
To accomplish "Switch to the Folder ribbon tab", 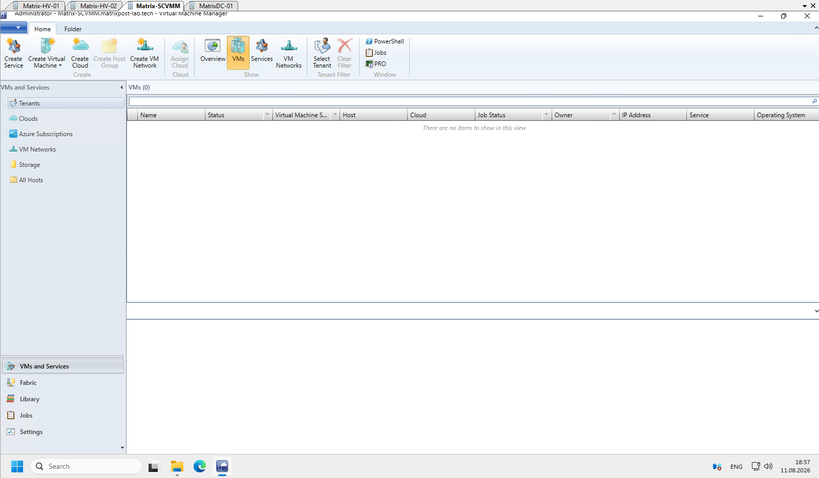I will click(73, 29).
